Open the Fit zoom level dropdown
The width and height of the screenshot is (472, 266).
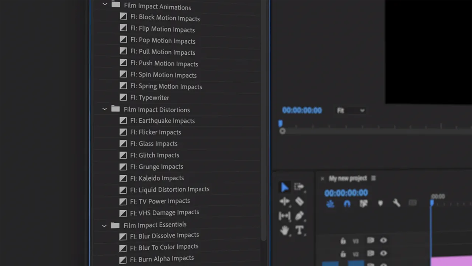click(x=351, y=110)
